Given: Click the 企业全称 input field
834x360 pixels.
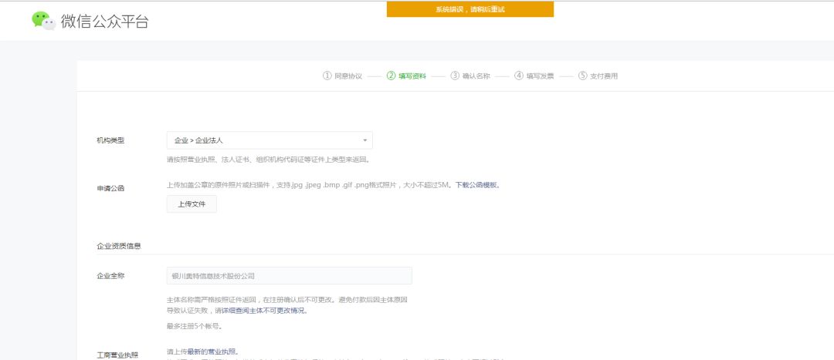Looking at the screenshot, I should click(290, 275).
